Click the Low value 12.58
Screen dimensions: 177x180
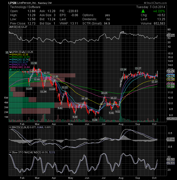pyautogui.click(x=31, y=19)
